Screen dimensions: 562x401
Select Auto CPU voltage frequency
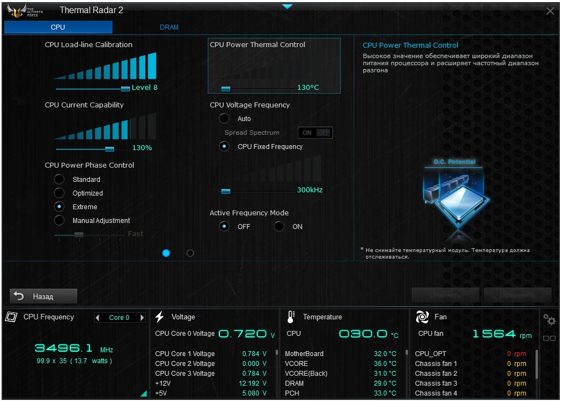click(224, 118)
